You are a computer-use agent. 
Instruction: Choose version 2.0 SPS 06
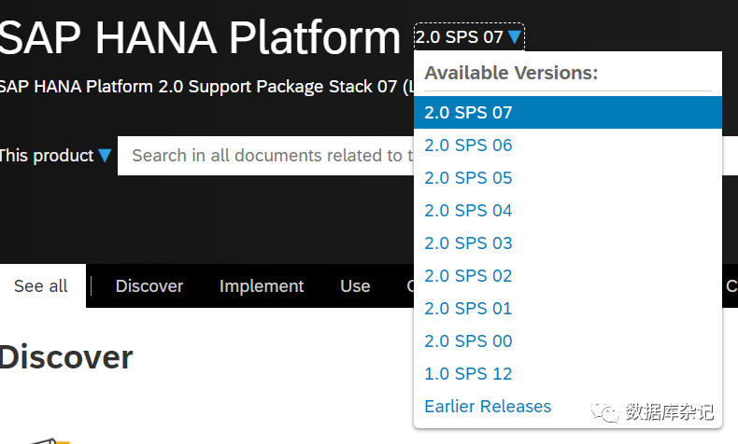coord(468,146)
